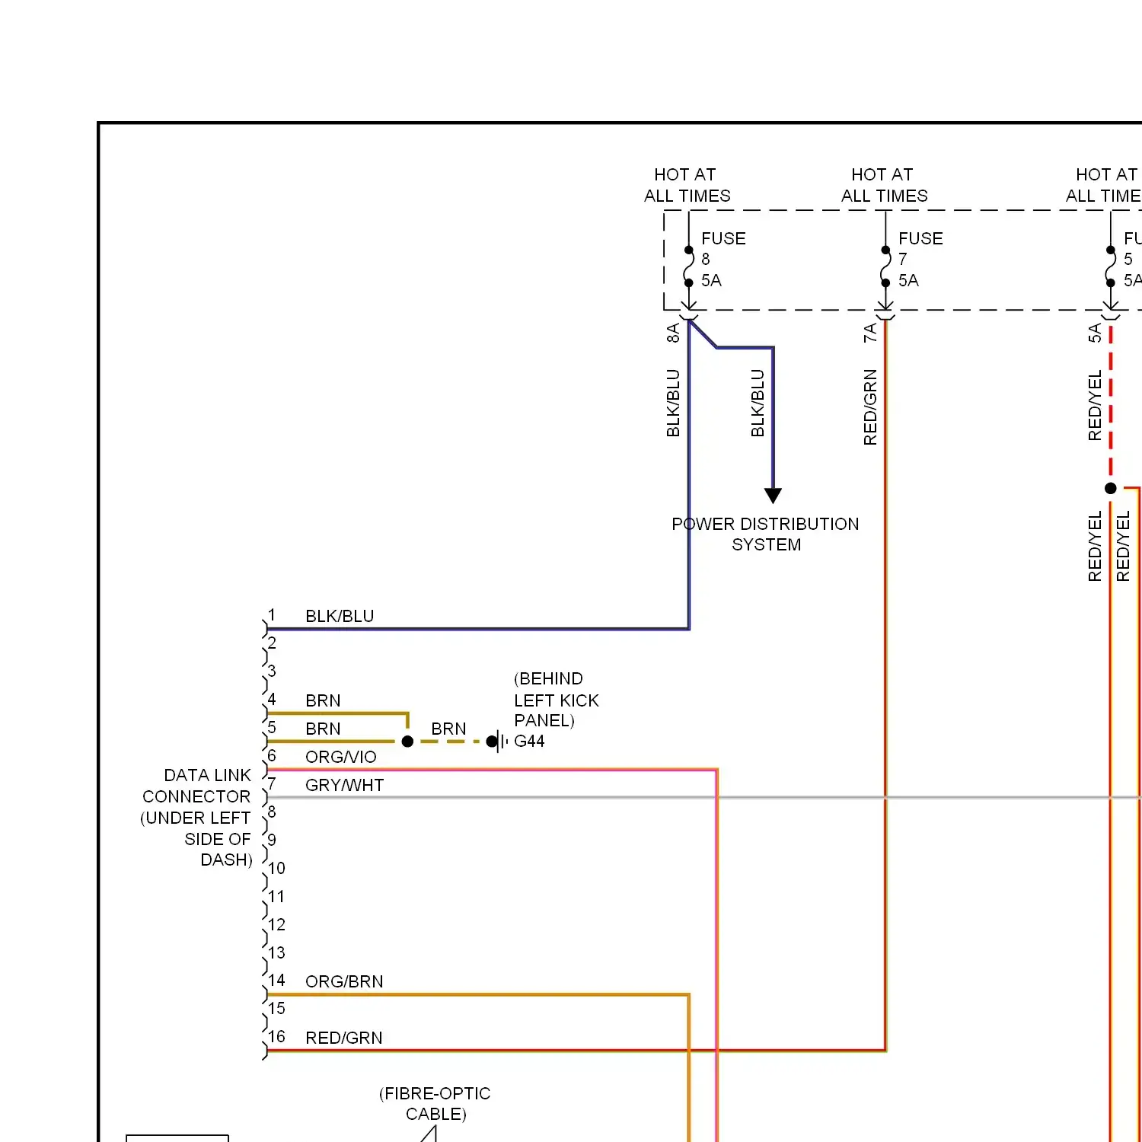Viewport: 1142px width, 1142px height.
Task: Click the GRY/WHT label at pin 7
Action: click(x=344, y=785)
